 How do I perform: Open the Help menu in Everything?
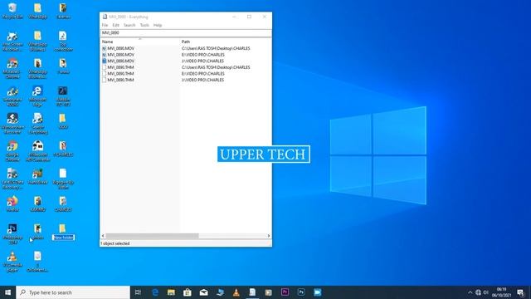pyautogui.click(x=158, y=25)
